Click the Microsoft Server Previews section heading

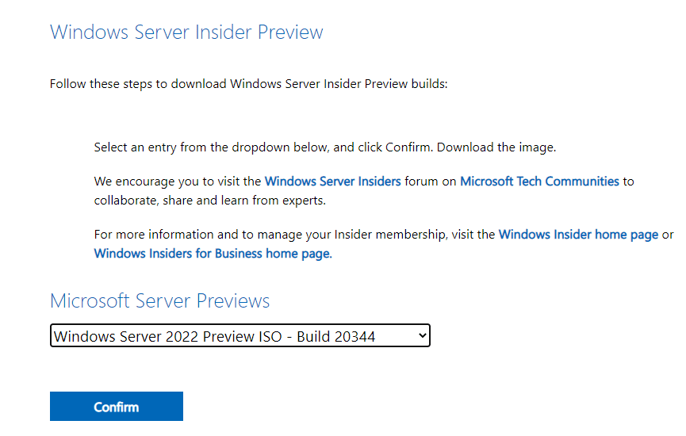pos(159,301)
